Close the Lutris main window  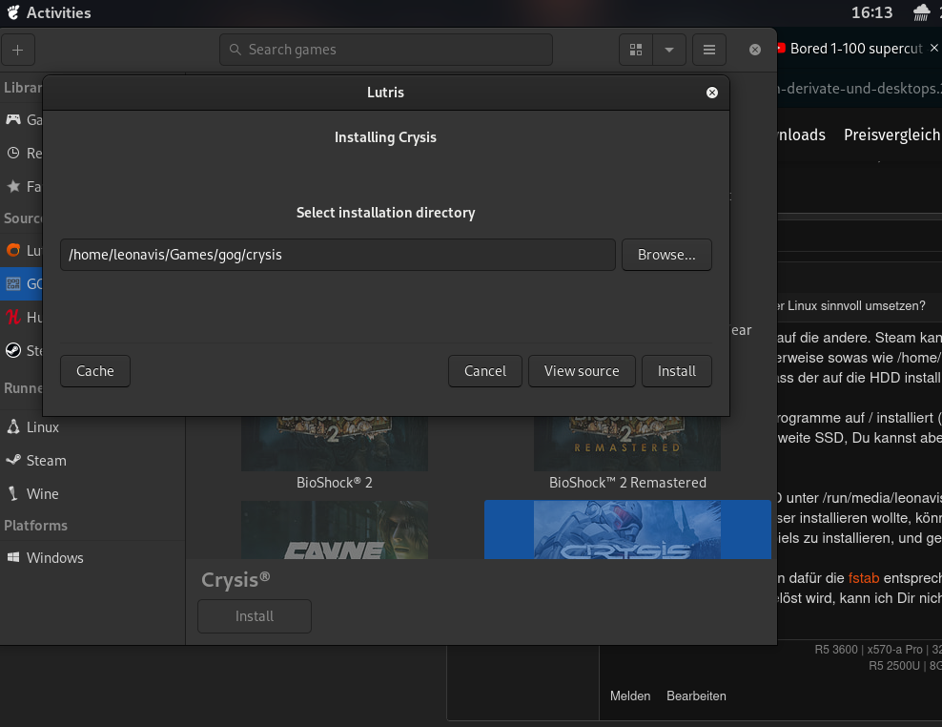[755, 50]
